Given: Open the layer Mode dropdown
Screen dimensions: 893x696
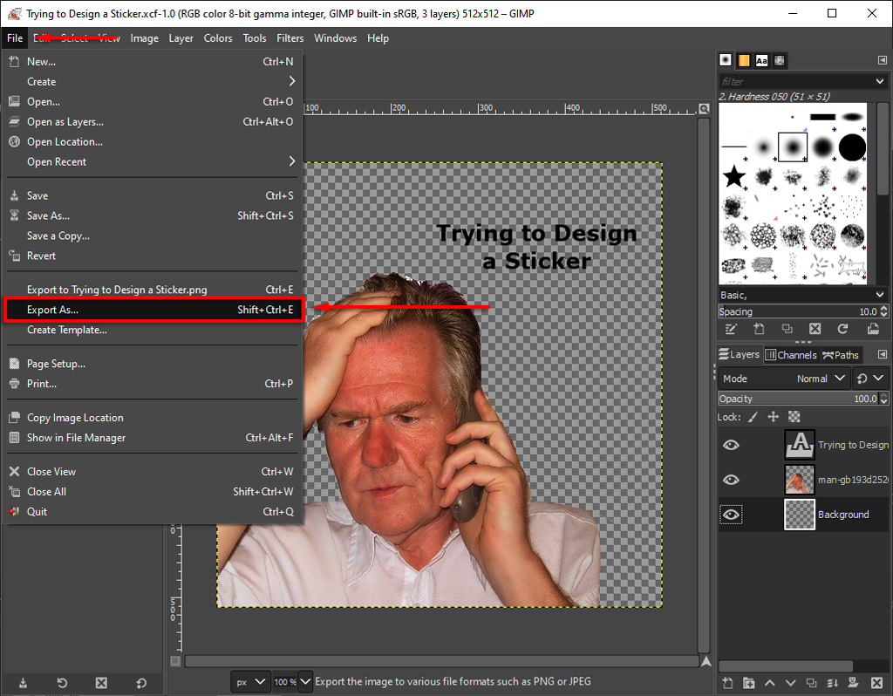Looking at the screenshot, I should pyautogui.click(x=820, y=379).
